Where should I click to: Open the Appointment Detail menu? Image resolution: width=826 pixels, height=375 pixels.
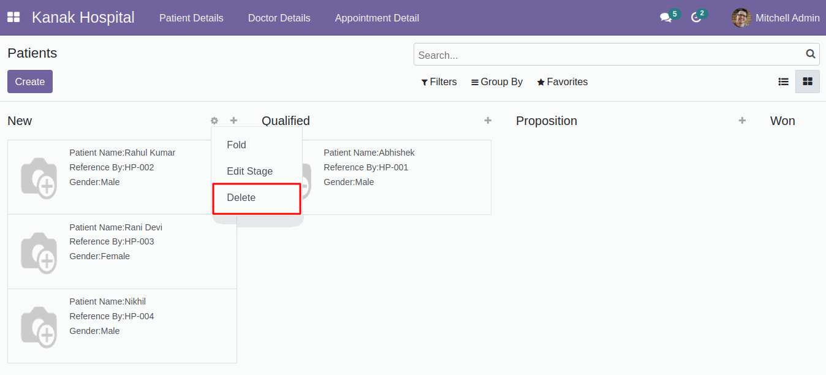[377, 18]
